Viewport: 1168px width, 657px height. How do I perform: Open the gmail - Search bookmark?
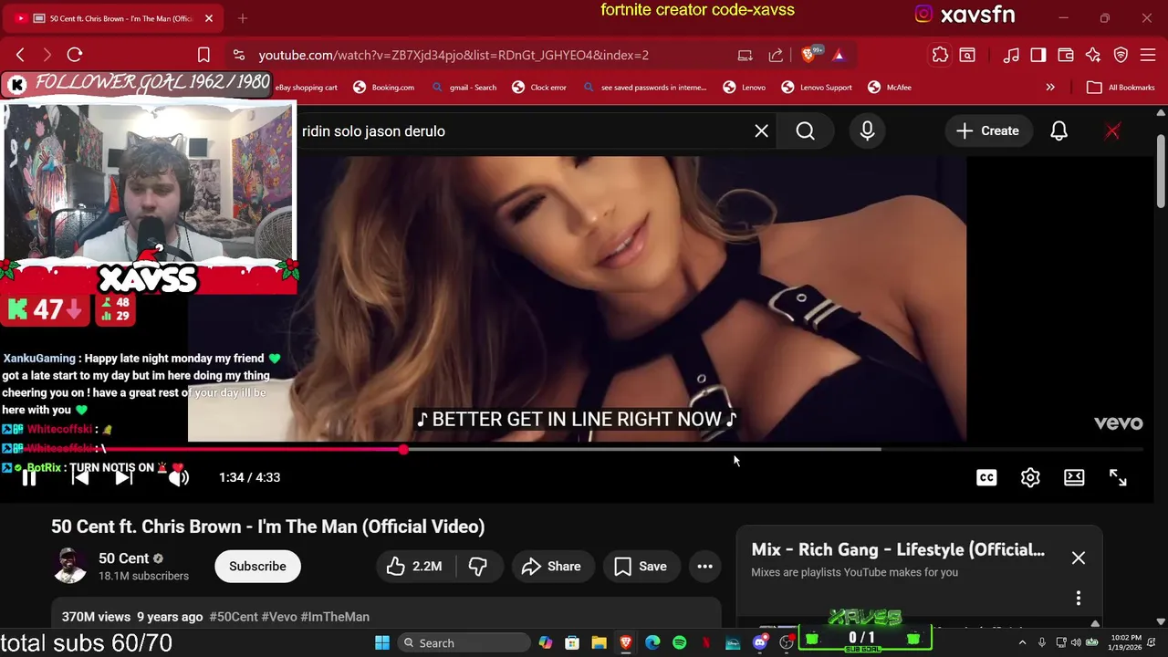[464, 88]
